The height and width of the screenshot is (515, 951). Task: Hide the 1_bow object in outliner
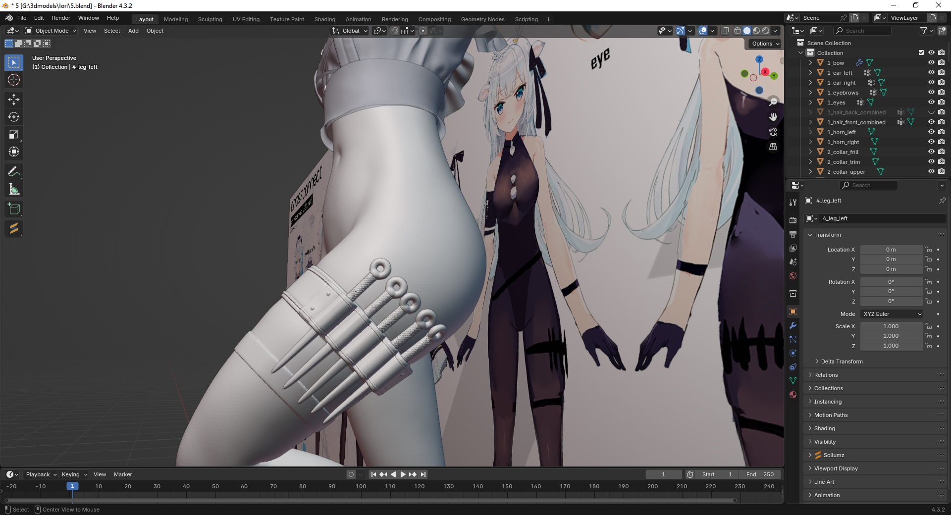coord(931,63)
